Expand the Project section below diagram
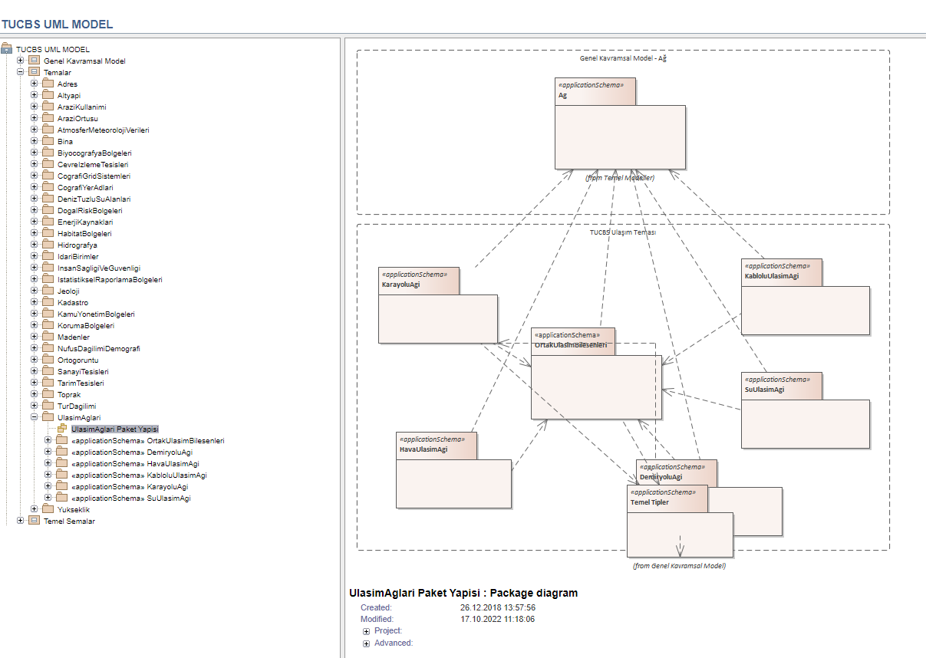 coord(367,631)
